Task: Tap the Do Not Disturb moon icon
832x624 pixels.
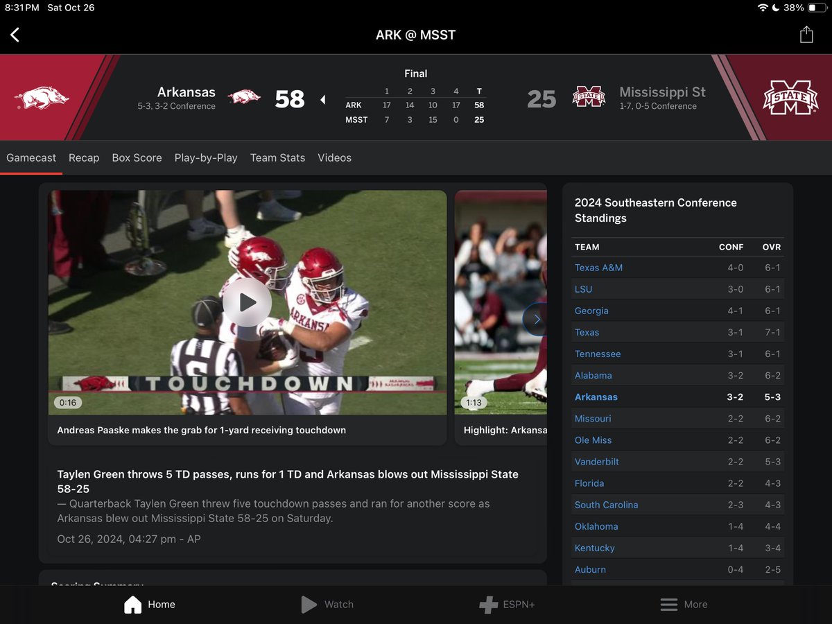Action: coord(777,8)
